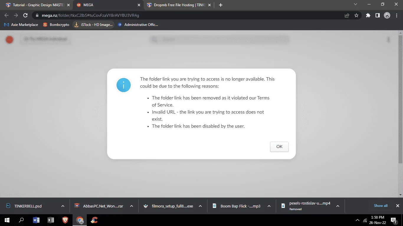
Task: Open the Bombcrypto bookmark
Action: [56, 25]
